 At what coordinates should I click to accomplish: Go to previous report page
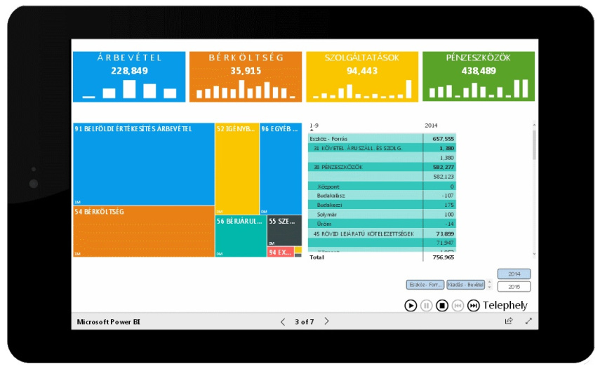pyautogui.click(x=283, y=321)
